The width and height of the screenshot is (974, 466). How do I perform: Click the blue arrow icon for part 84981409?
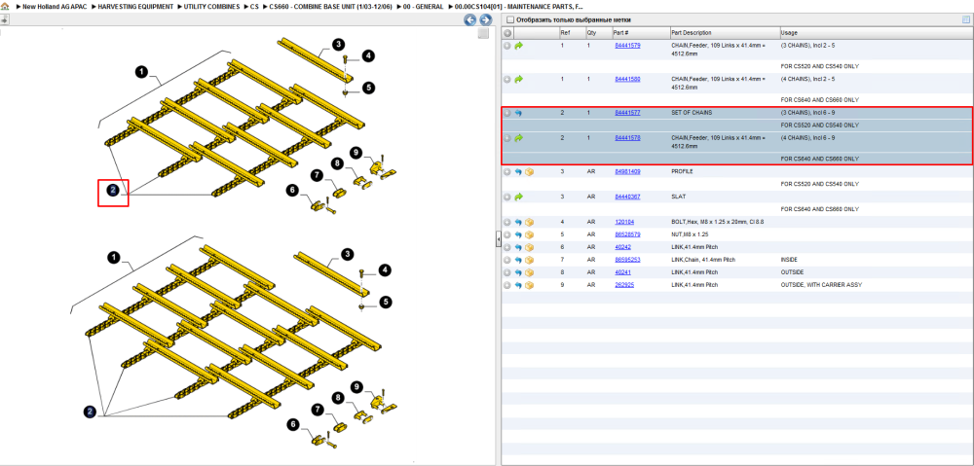[519, 171]
